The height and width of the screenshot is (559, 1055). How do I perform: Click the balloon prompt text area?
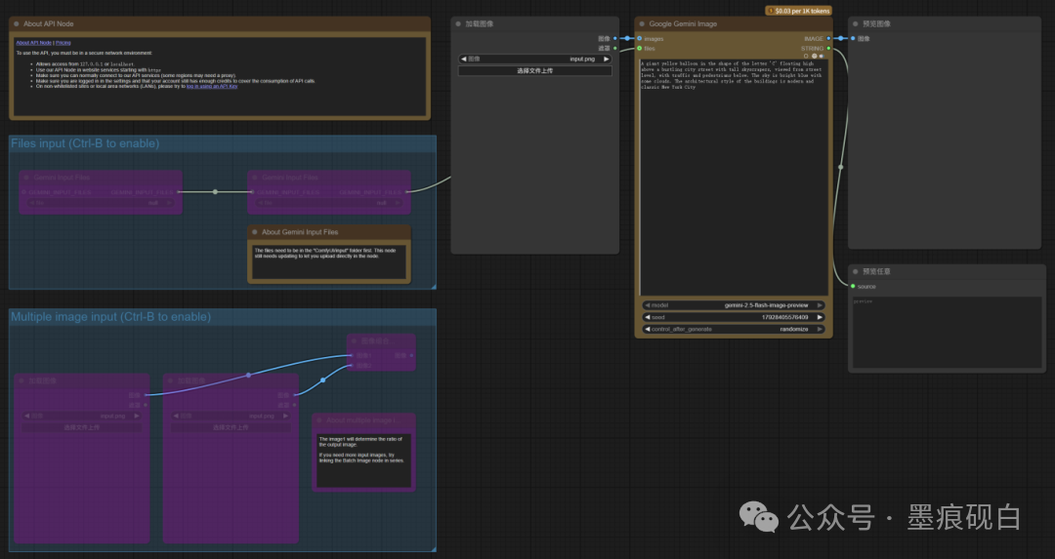point(734,178)
